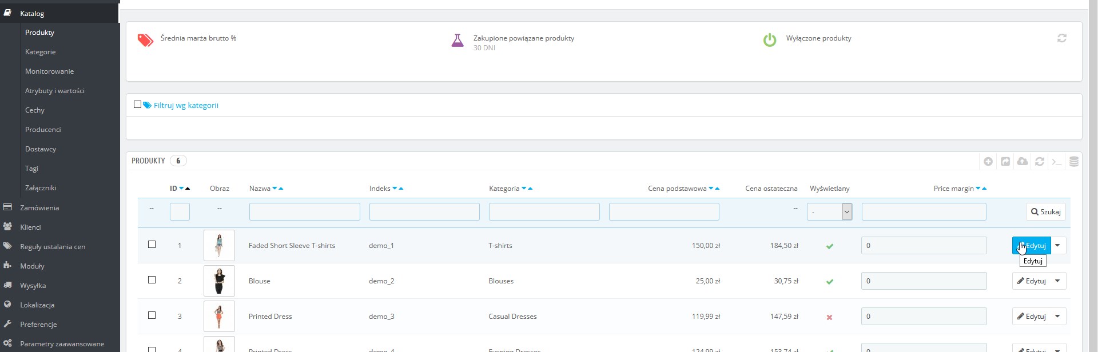Open the Wyświetlany filter dropdown
This screenshot has width=1098, height=352.
(829, 212)
